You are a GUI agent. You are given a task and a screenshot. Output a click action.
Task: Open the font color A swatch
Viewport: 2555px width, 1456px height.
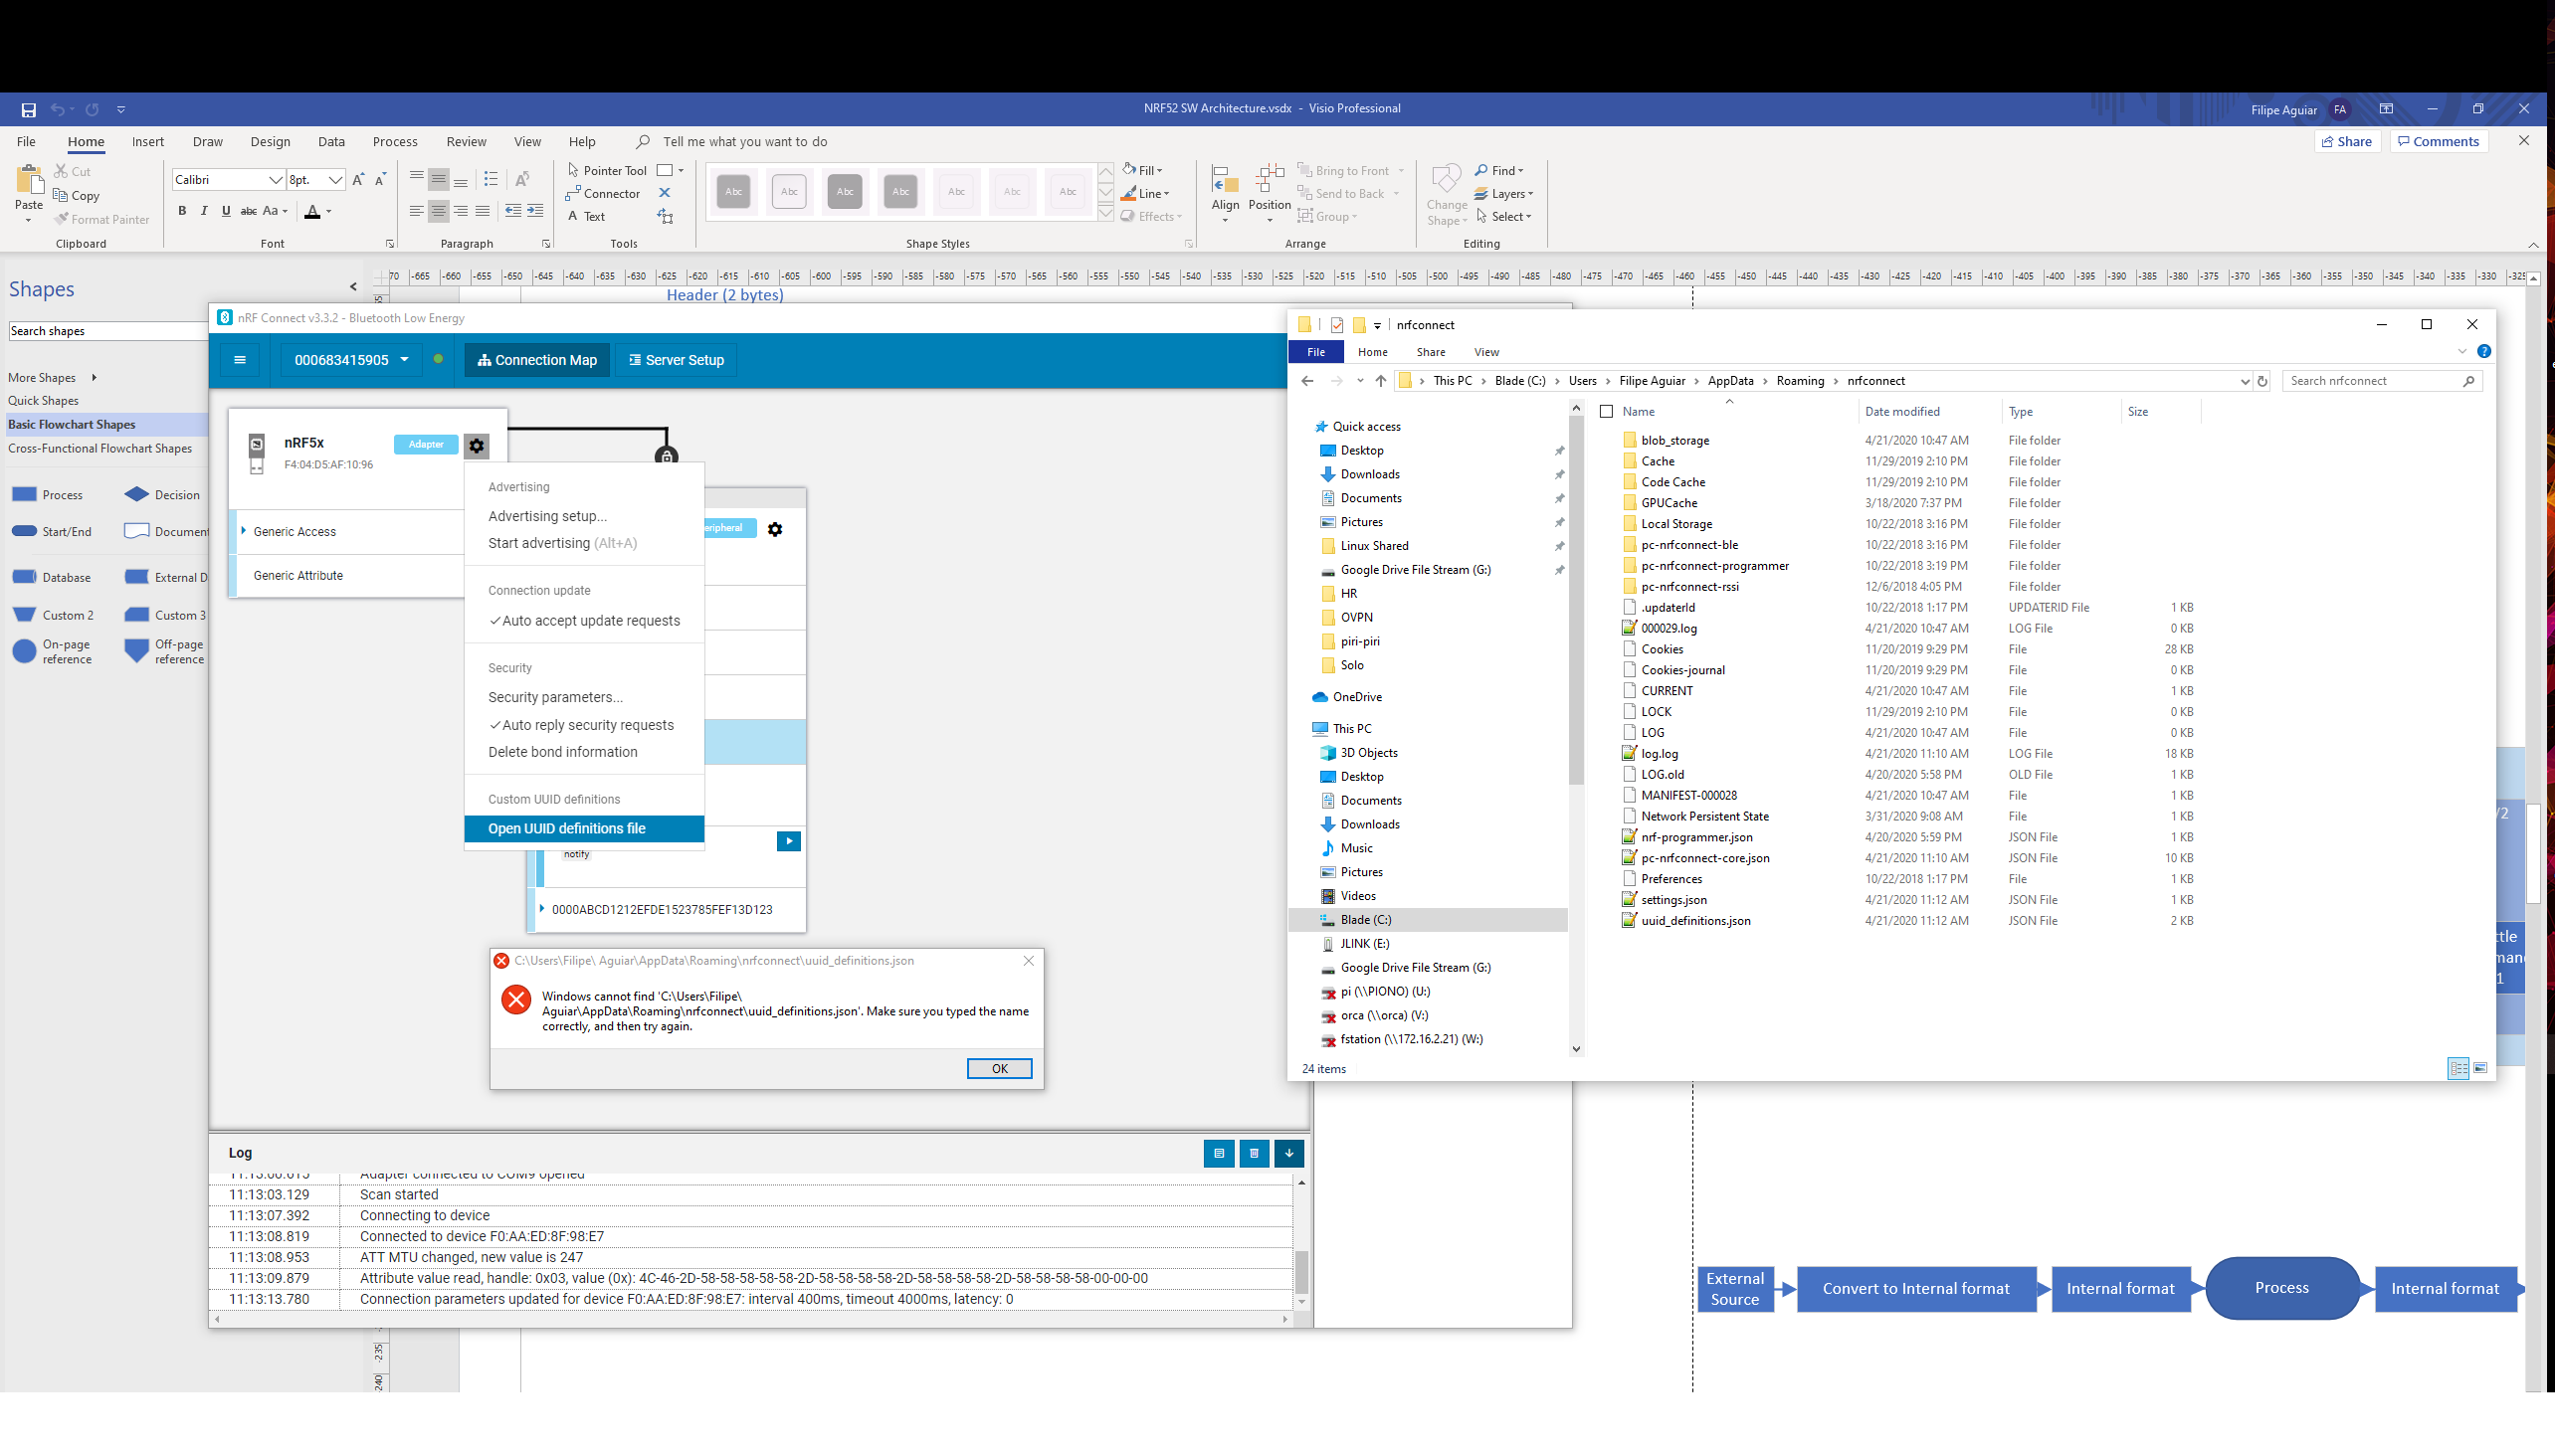pos(312,211)
